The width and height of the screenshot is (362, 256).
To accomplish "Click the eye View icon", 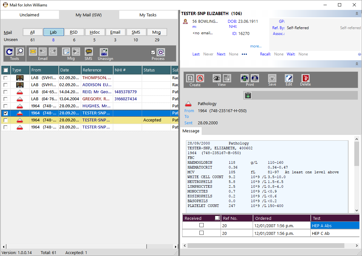I will click(216, 78).
